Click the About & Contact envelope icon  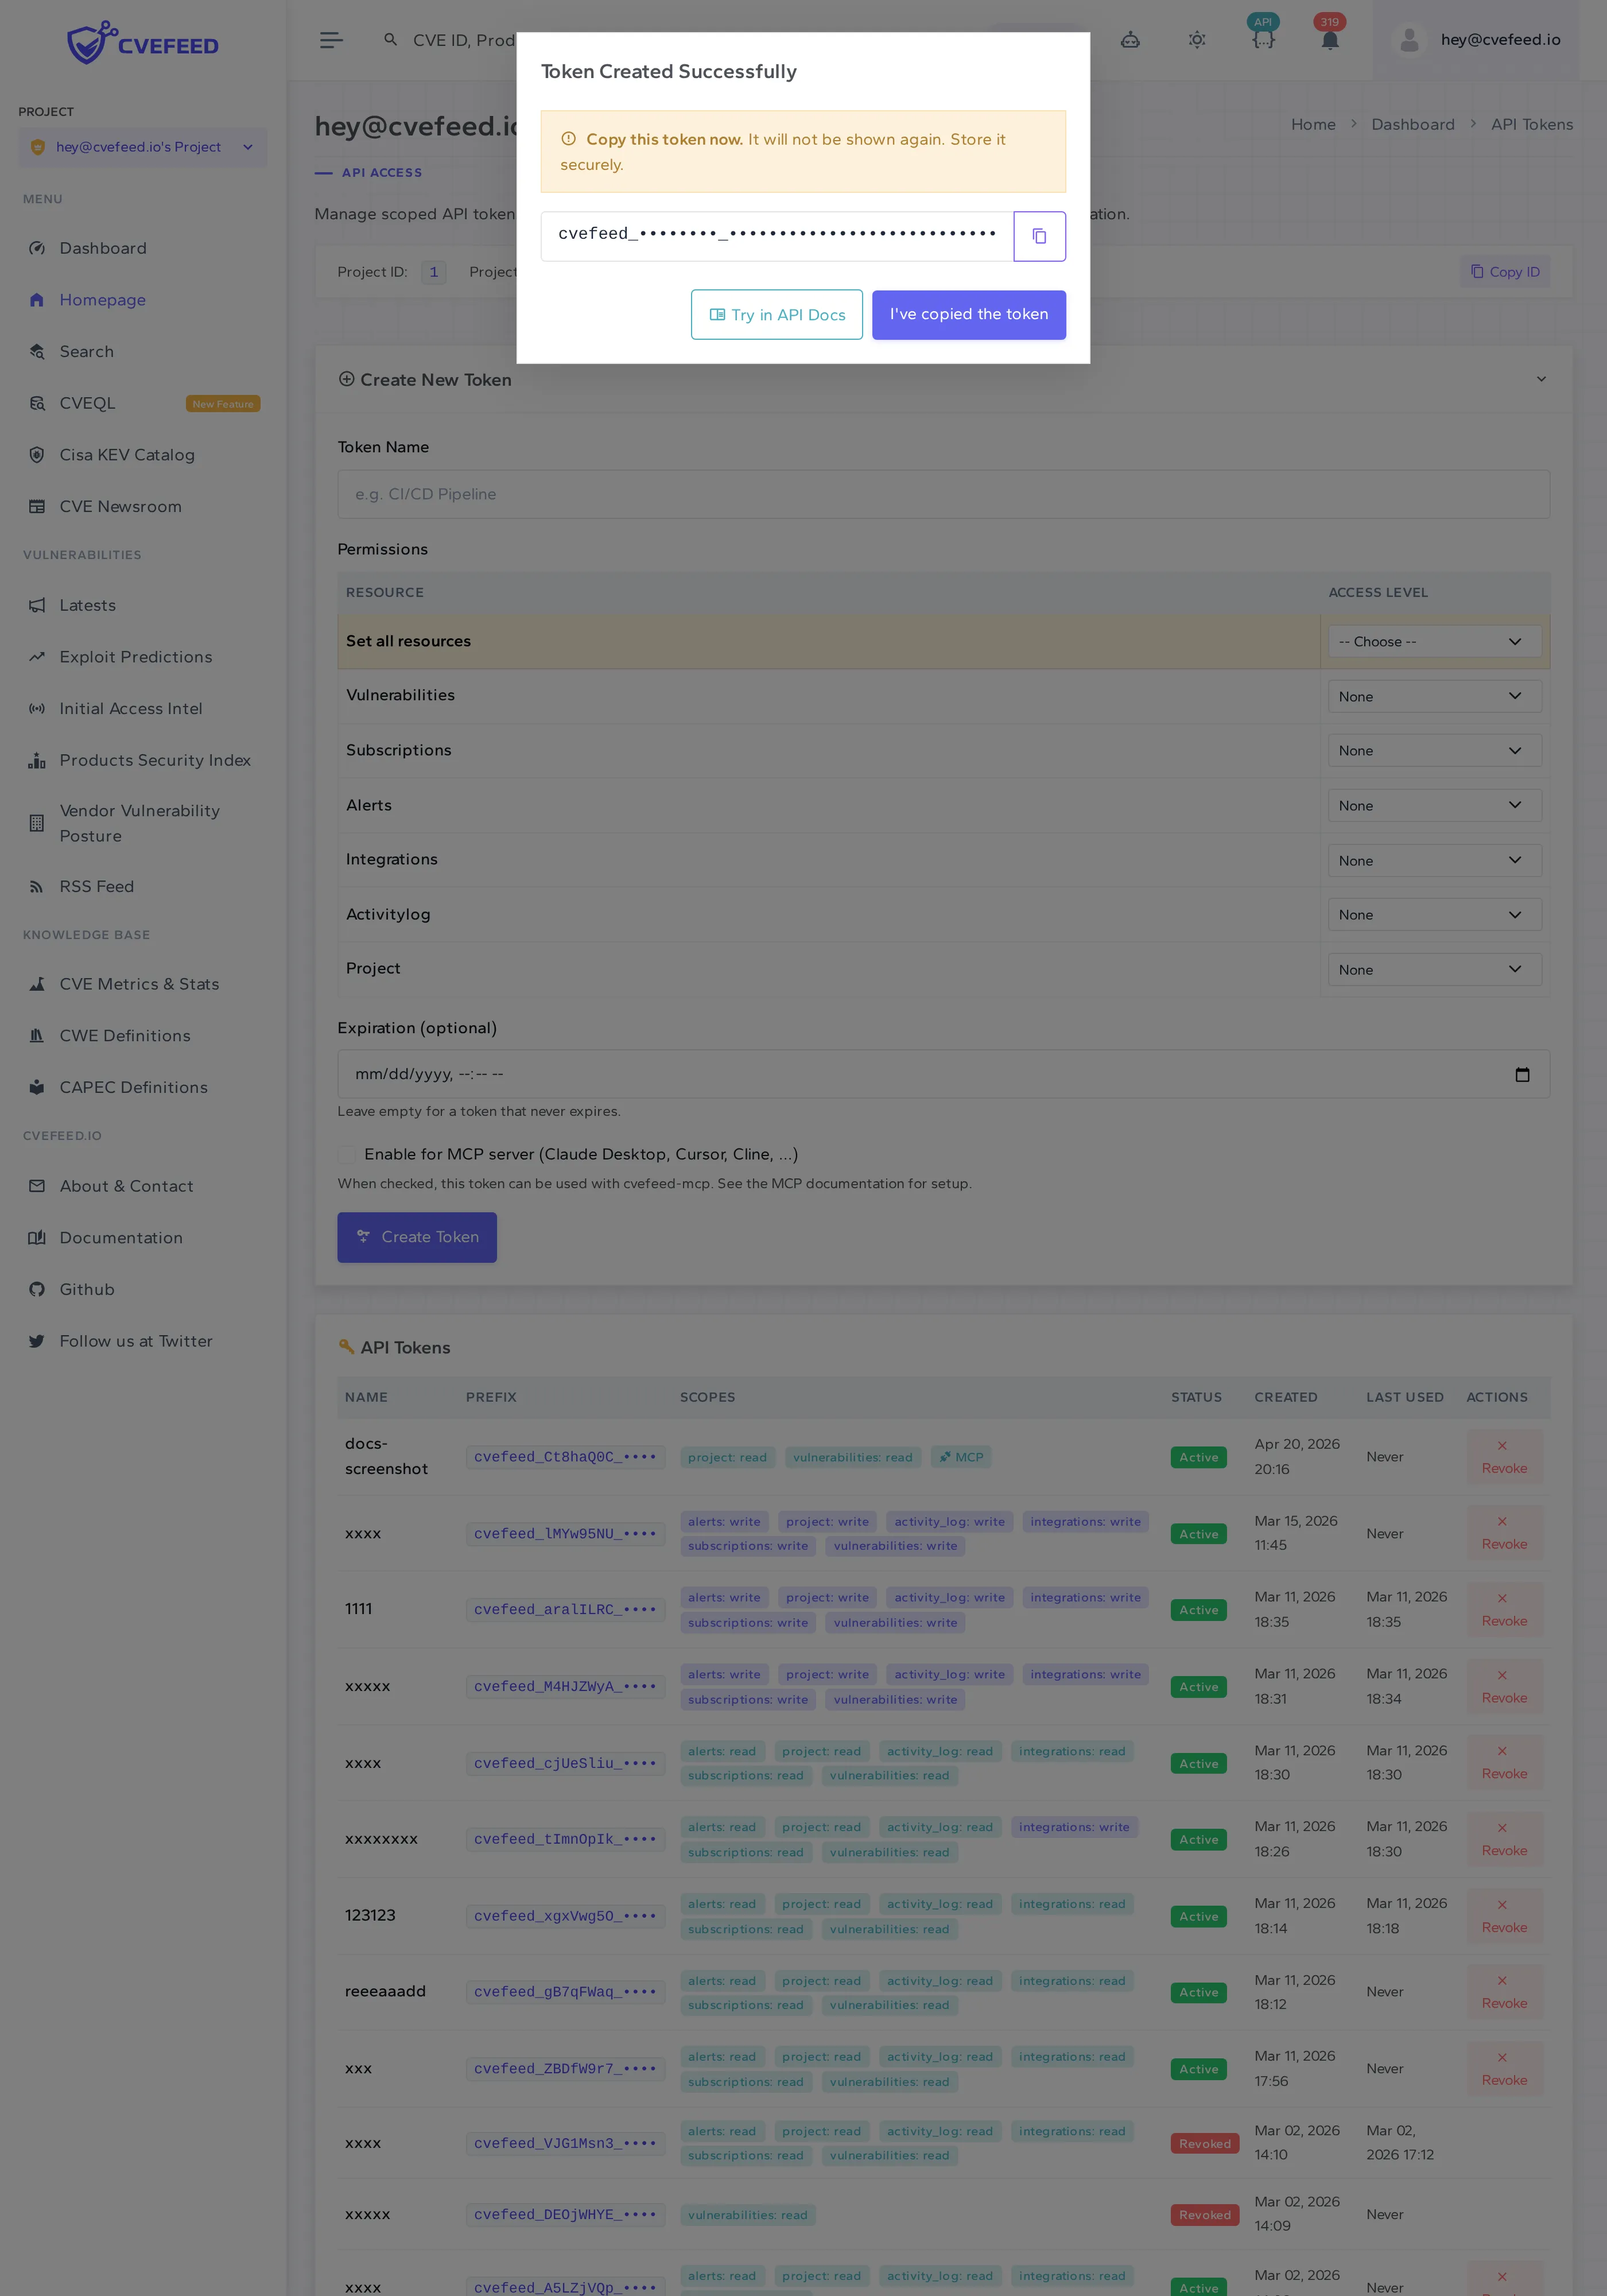pos(37,1186)
